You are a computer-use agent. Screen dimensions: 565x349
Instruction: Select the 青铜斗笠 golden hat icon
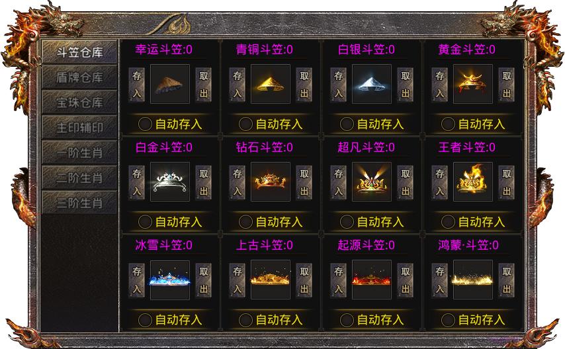[x=270, y=85]
